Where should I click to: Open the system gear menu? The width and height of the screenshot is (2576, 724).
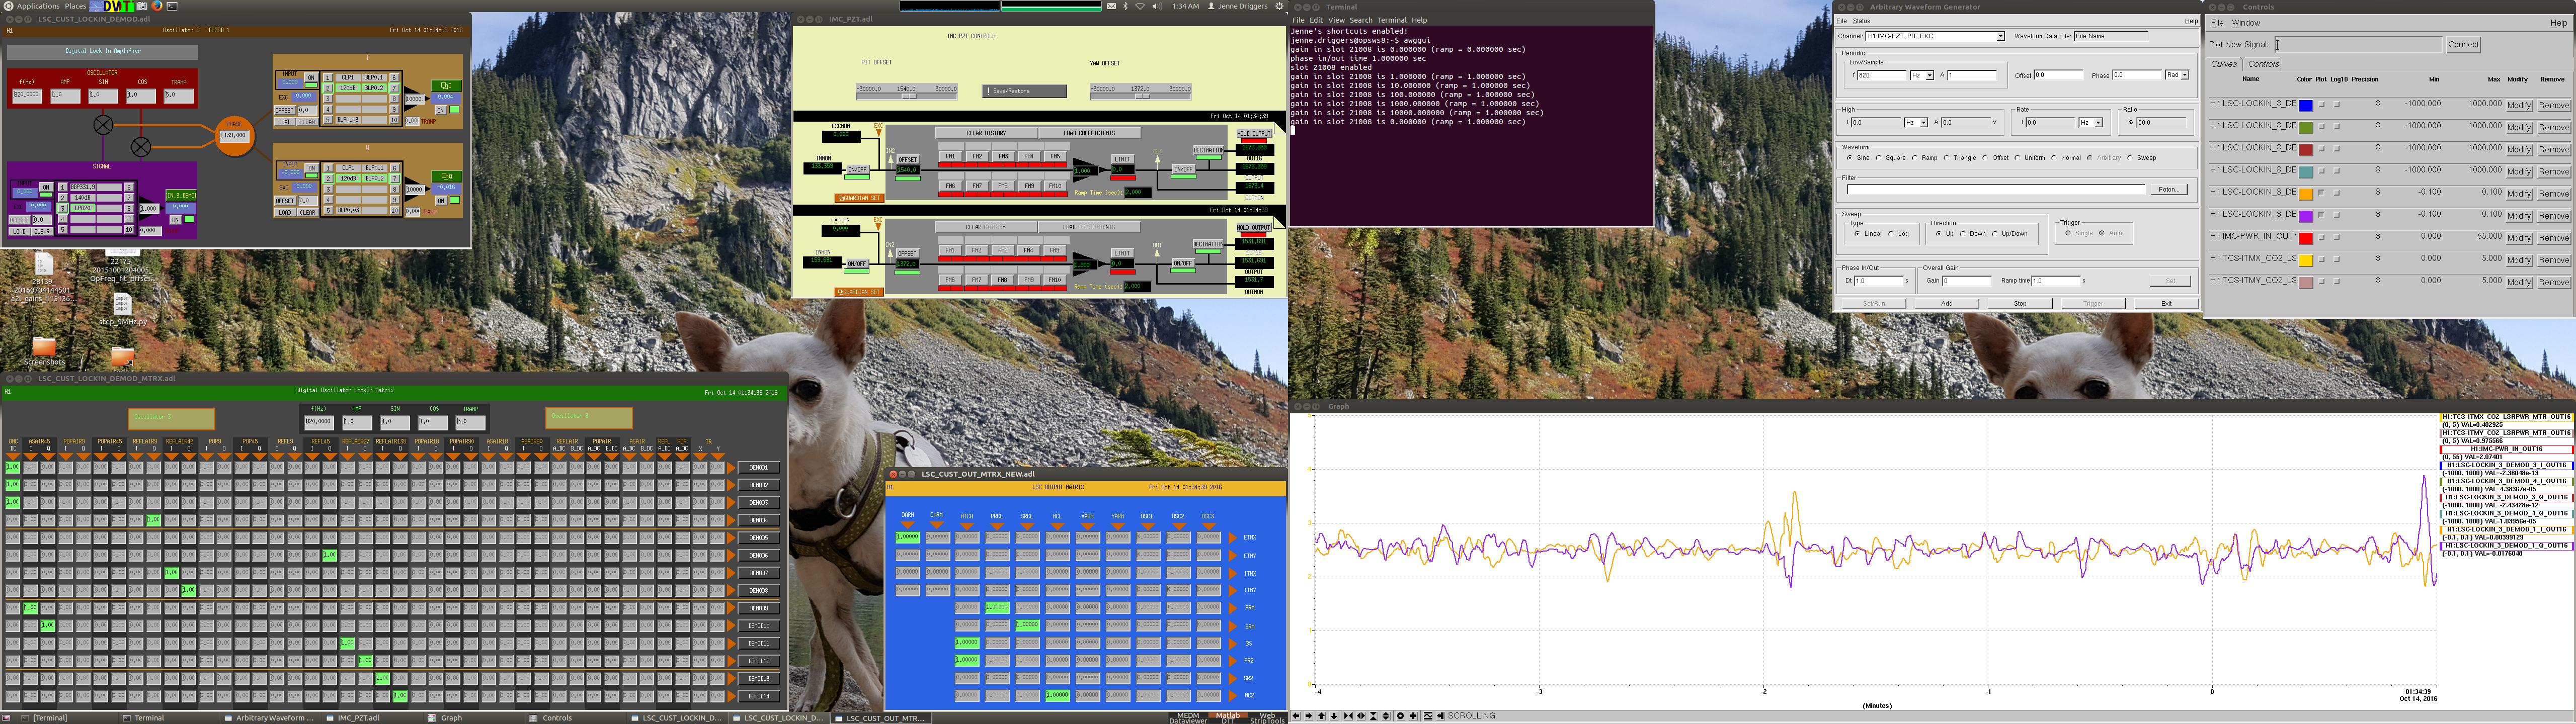(1280, 6)
